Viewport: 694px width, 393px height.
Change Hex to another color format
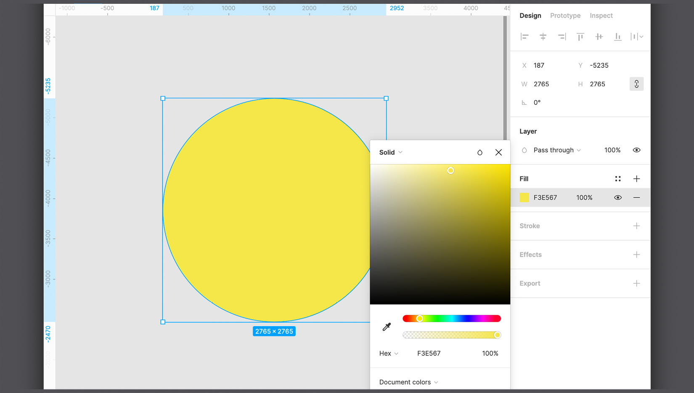[388, 353]
